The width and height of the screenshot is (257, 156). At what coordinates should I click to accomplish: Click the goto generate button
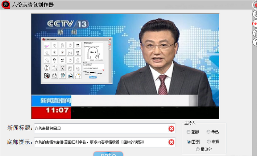(108, 154)
